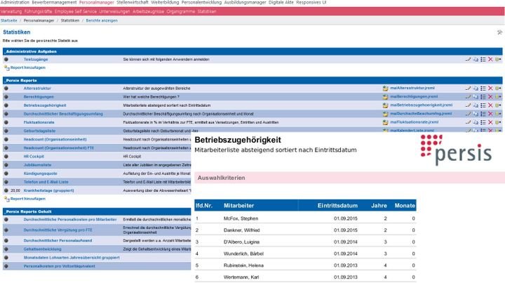Delete the Testzugänge report with red X
The width and height of the screenshot is (505, 283).
pos(490,59)
